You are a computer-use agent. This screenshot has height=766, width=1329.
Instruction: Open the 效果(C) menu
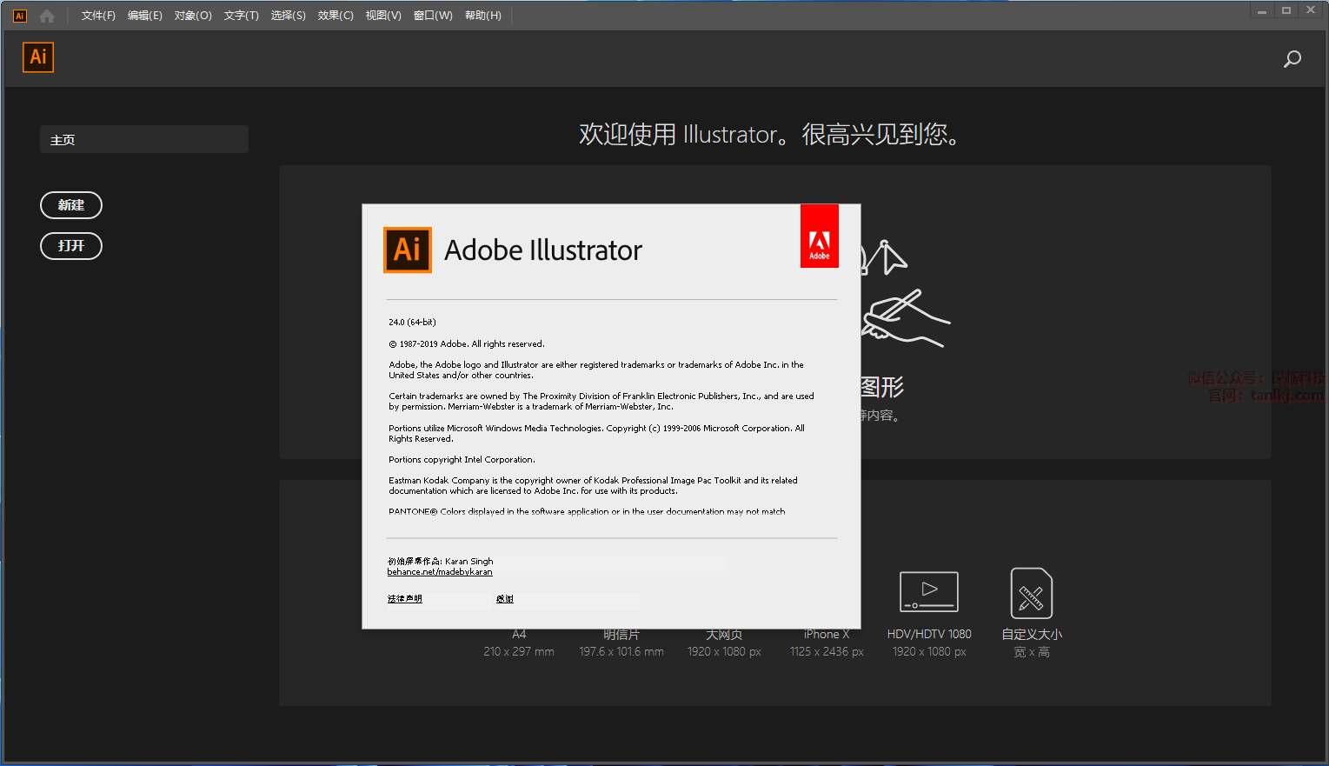click(x=336, y=16)
